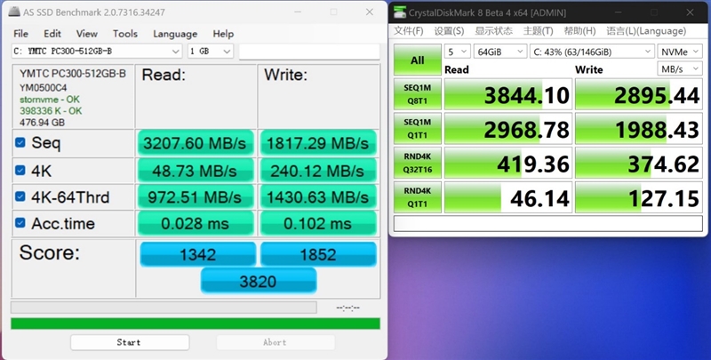Open the 显示状态 menu in CrystalDiskMark
711x360 pixels.
[494, 31]
